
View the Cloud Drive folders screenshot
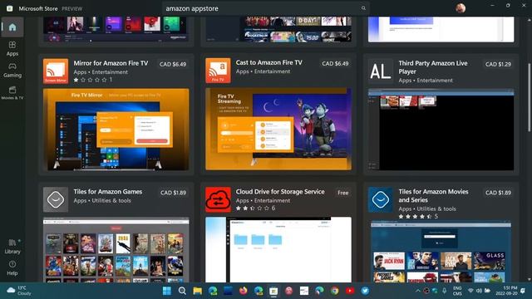[x=278, y=250]
